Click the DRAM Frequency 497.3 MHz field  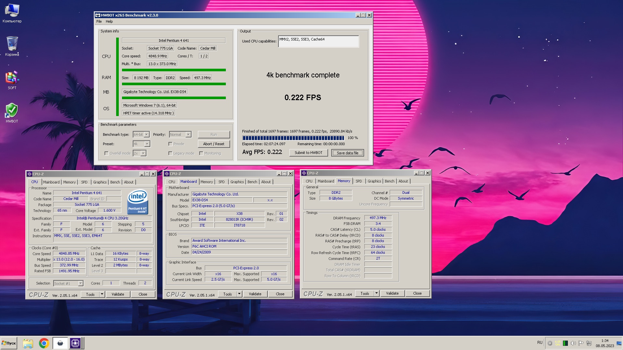[x=378, y=218]
